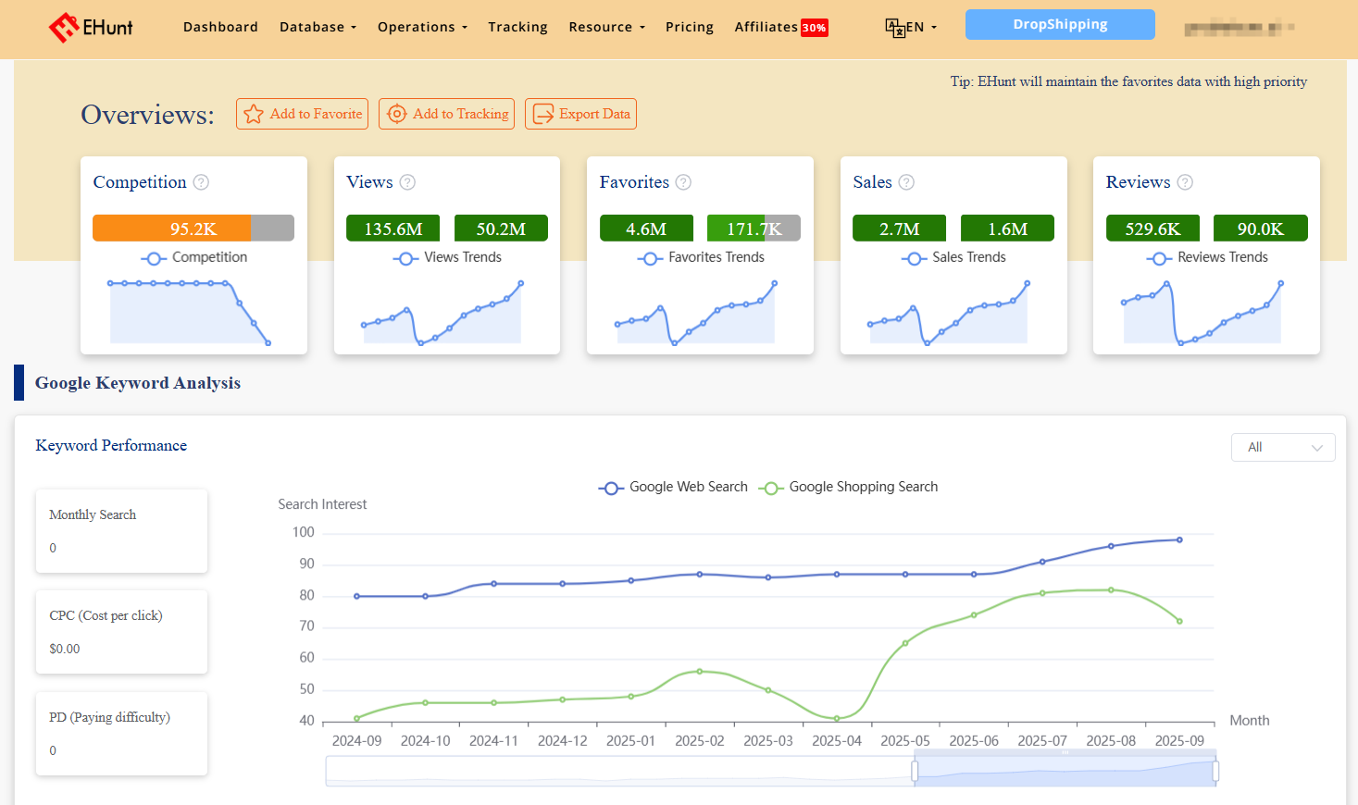Viewport: 1358px width, 805px height.
Task: Select the Pricing menu item
Action: tap(689, 27)
